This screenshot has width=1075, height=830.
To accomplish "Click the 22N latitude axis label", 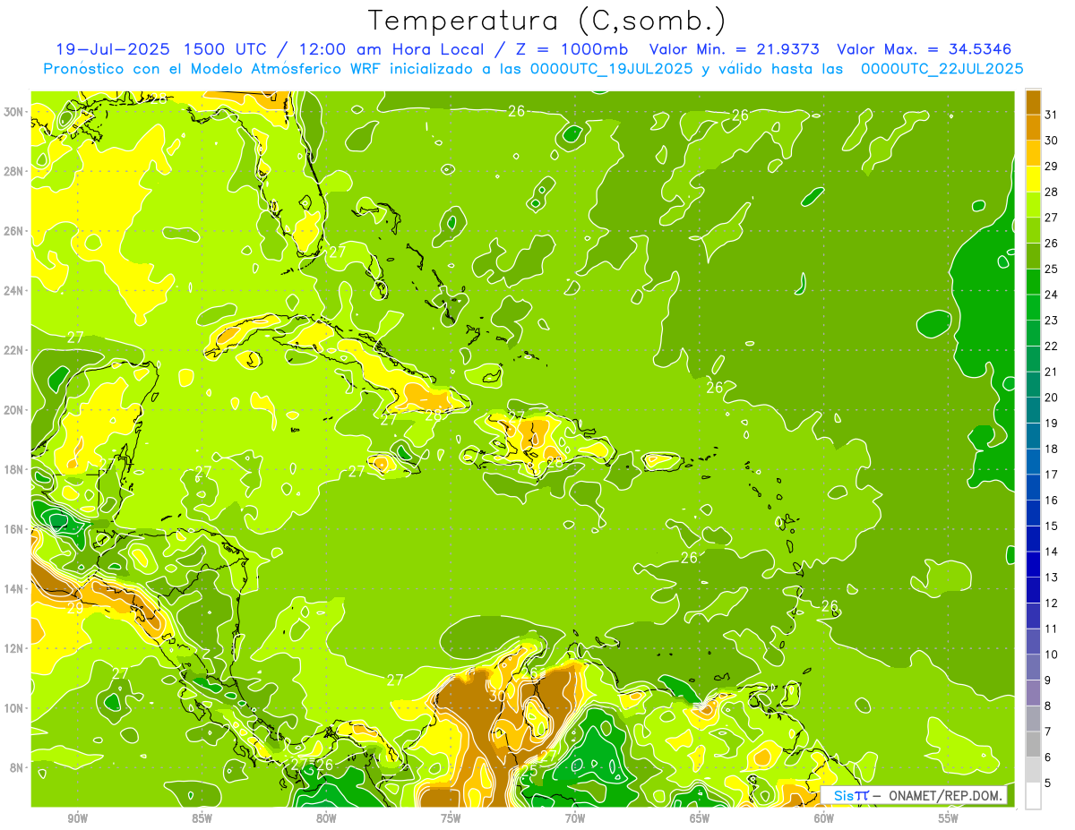I will pyautogui.click(x=15, y=350).
